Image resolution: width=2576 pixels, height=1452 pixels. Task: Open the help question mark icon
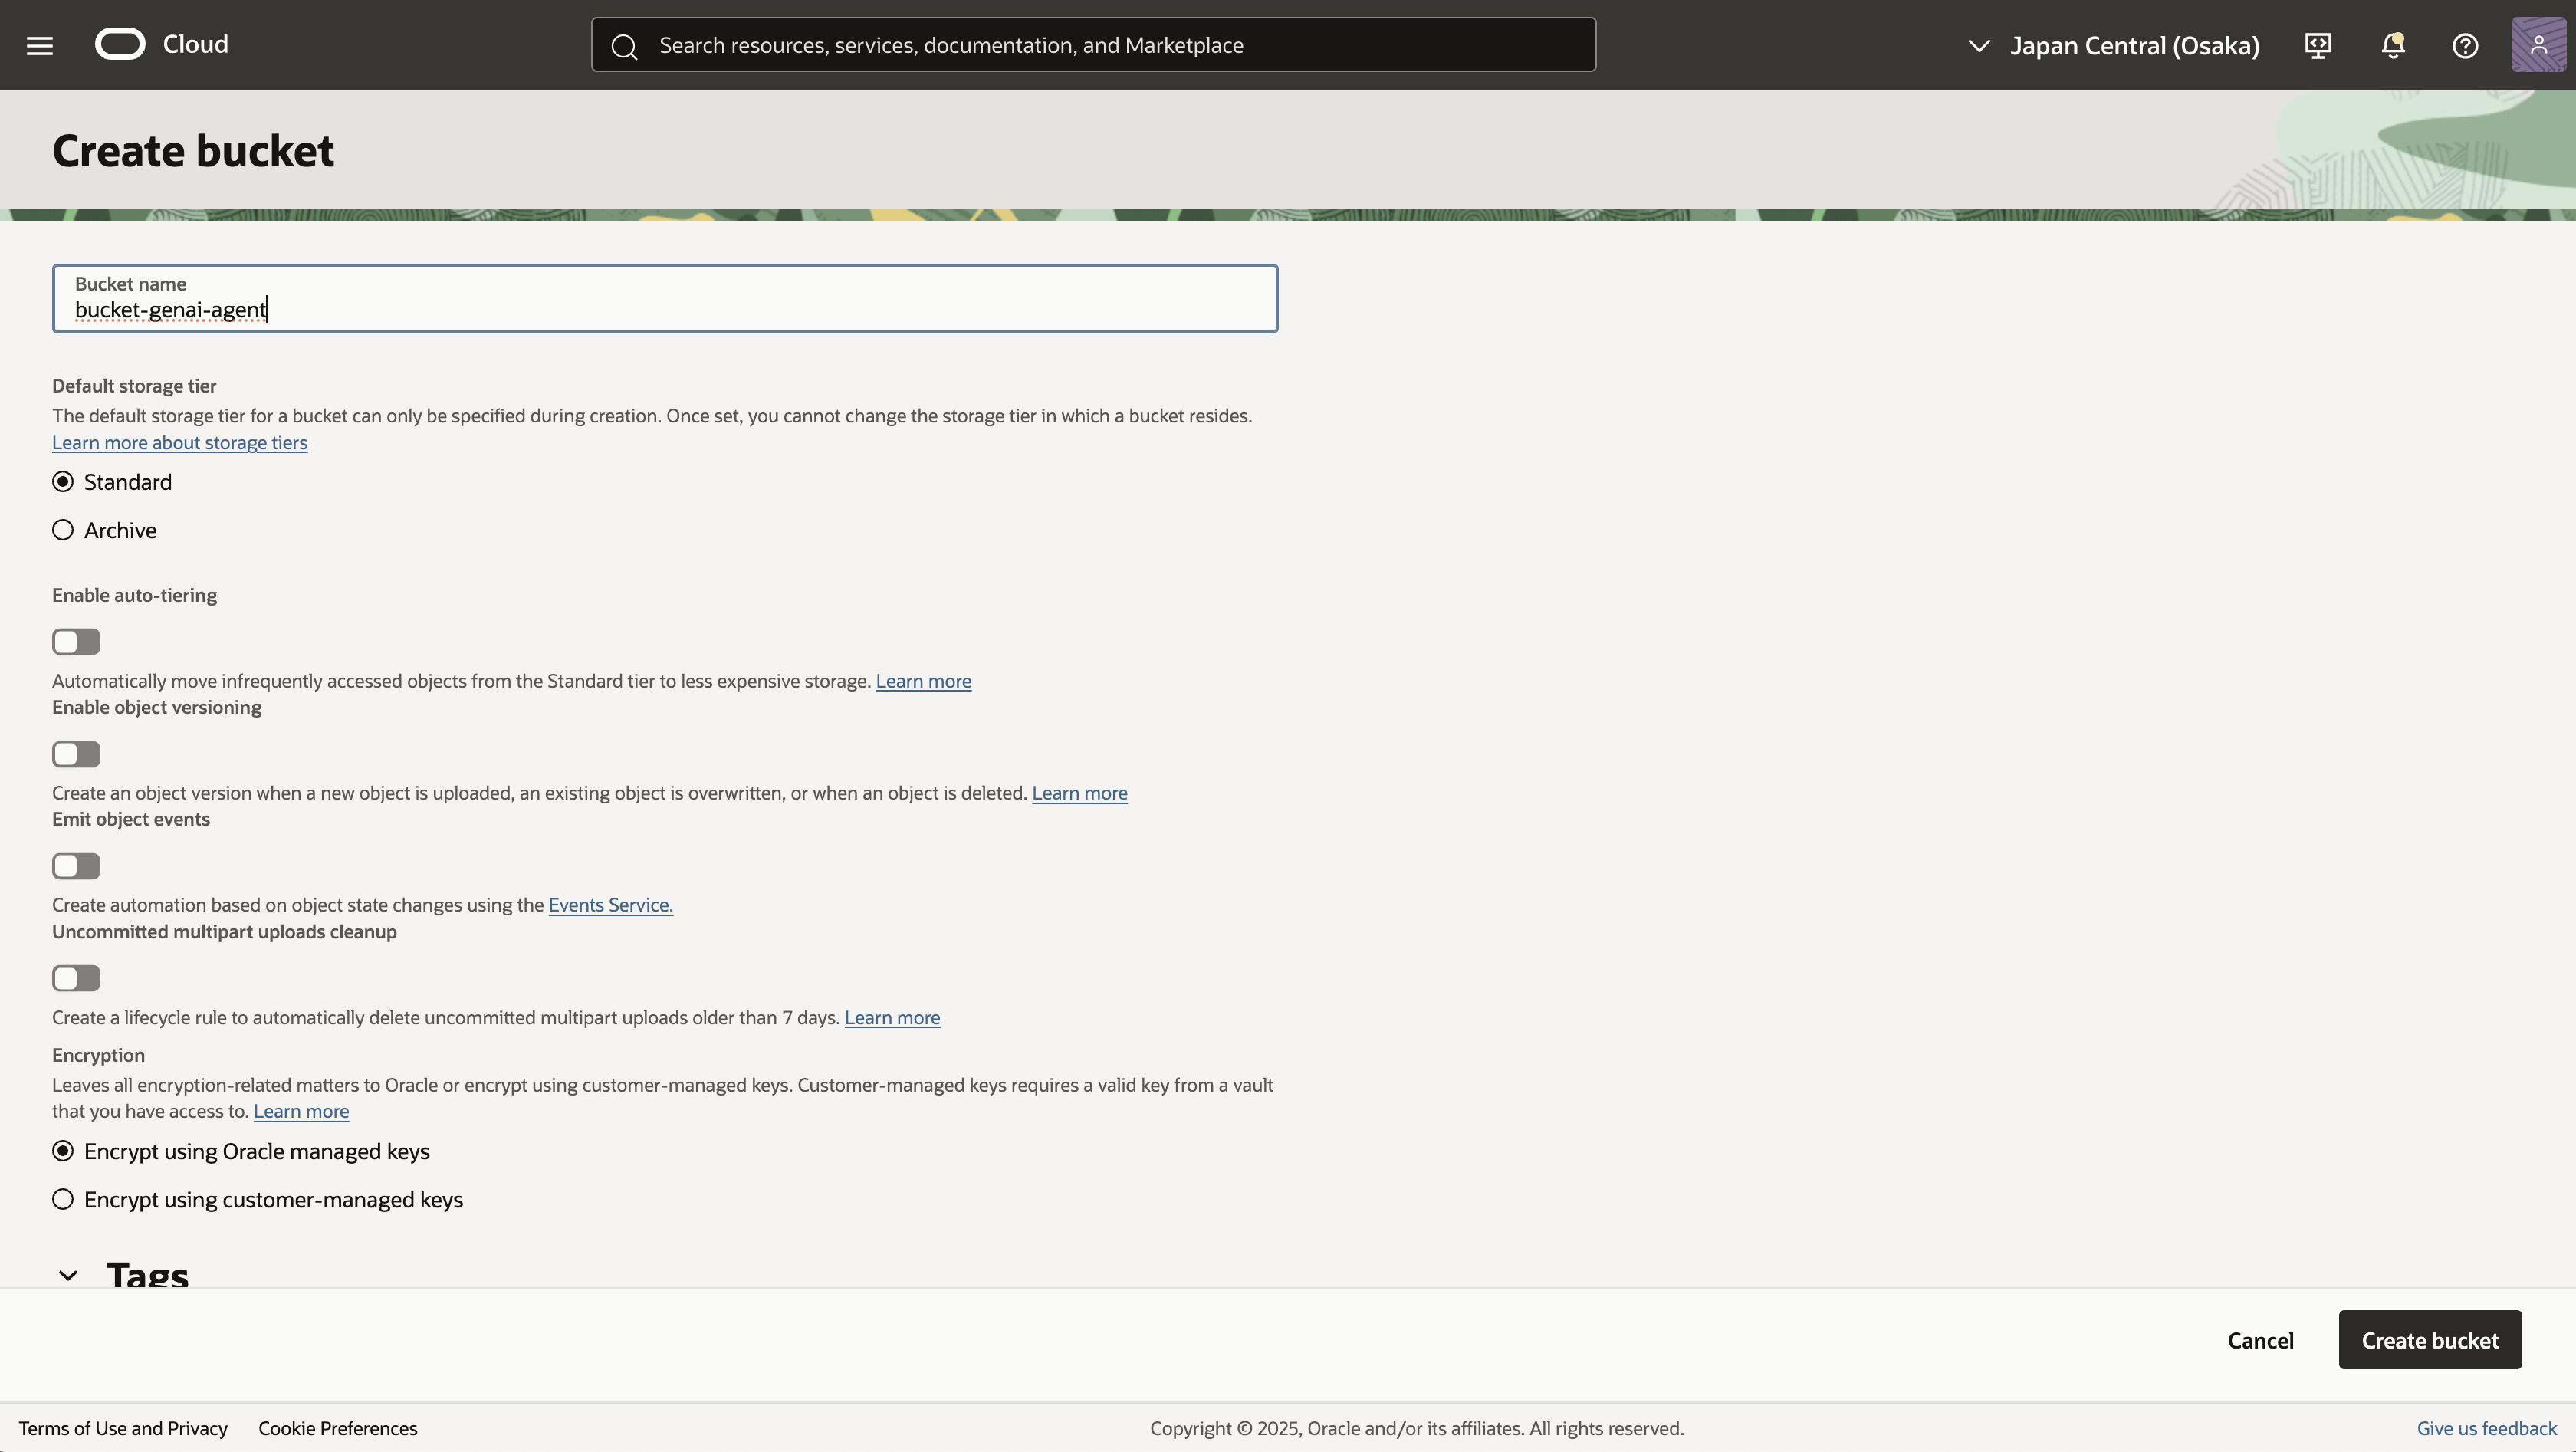click(x=2465, y=45)
